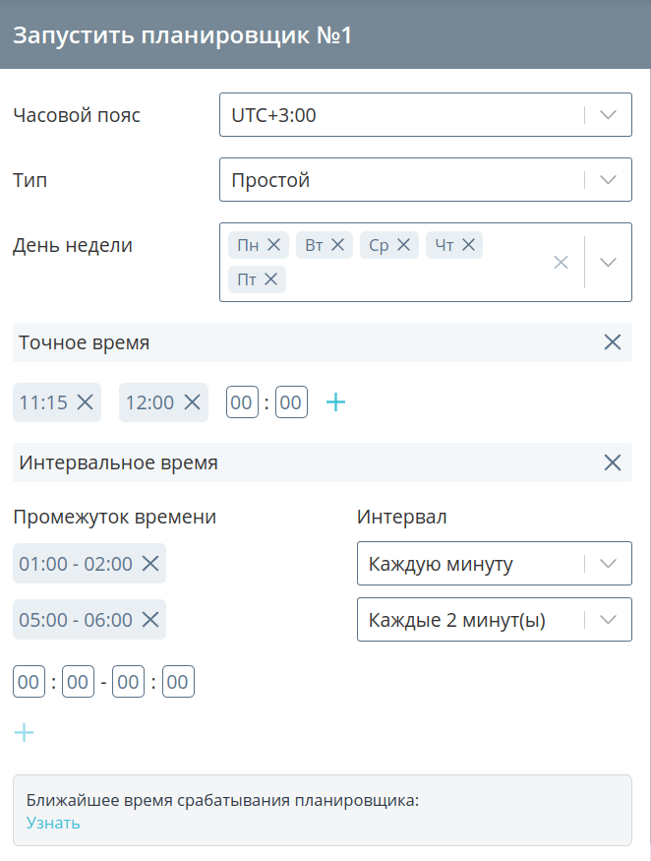Close the Точное время section
The width and height of the screenshot is (651, 861).
tap(613, 342)
